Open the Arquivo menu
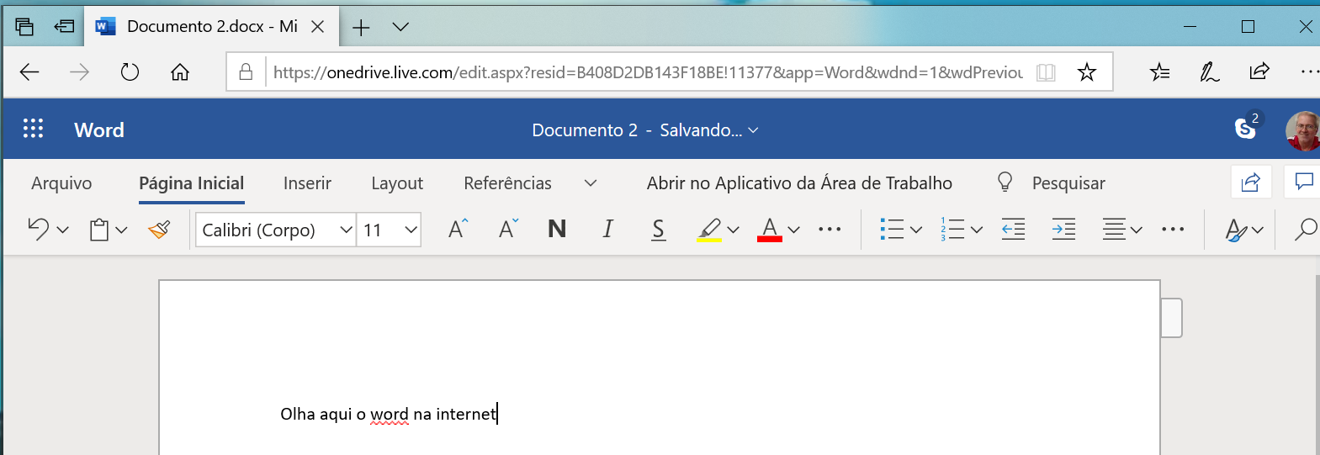Viewport: 1320px width, 455px height. pyautogui.click(x=61, y=183)
